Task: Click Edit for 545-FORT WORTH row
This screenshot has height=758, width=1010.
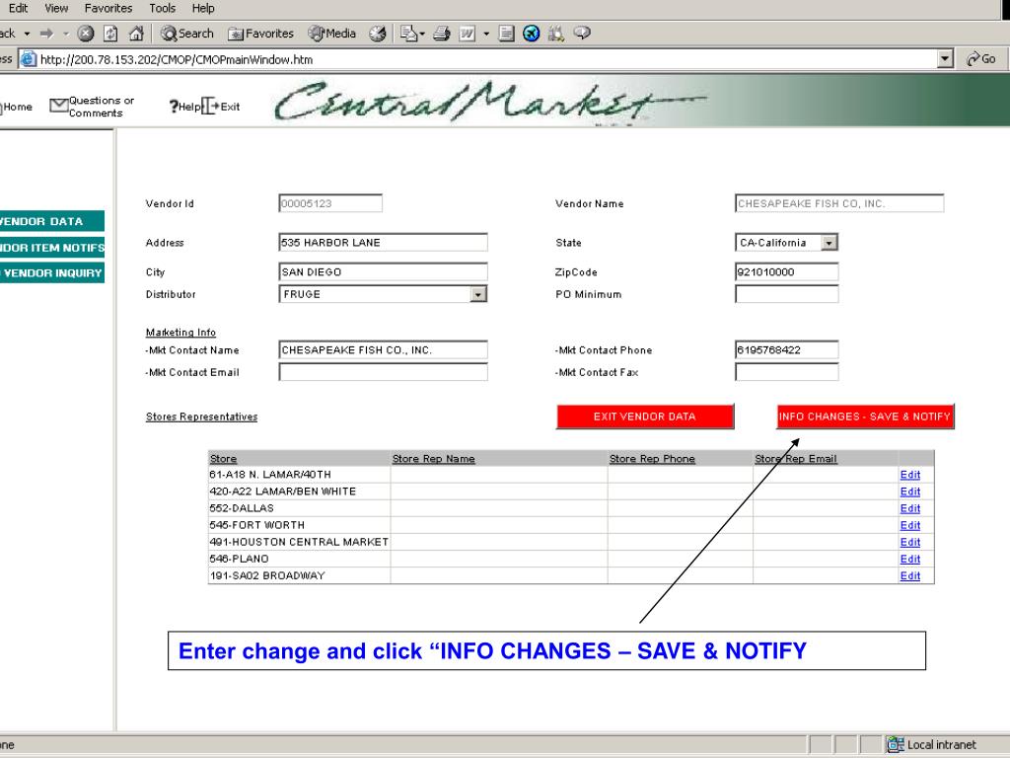Action: [x=909, y=525]
